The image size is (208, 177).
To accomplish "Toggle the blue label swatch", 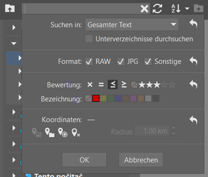I will (x=118, y=99).
